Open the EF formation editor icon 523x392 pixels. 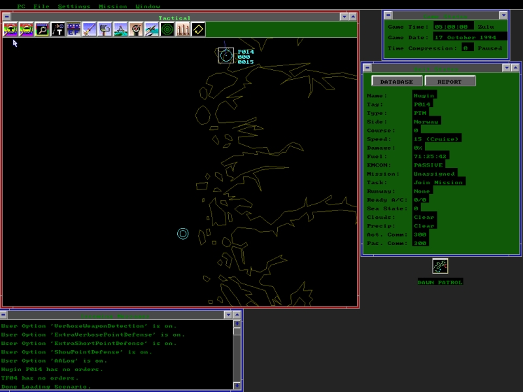pos(73,29)
